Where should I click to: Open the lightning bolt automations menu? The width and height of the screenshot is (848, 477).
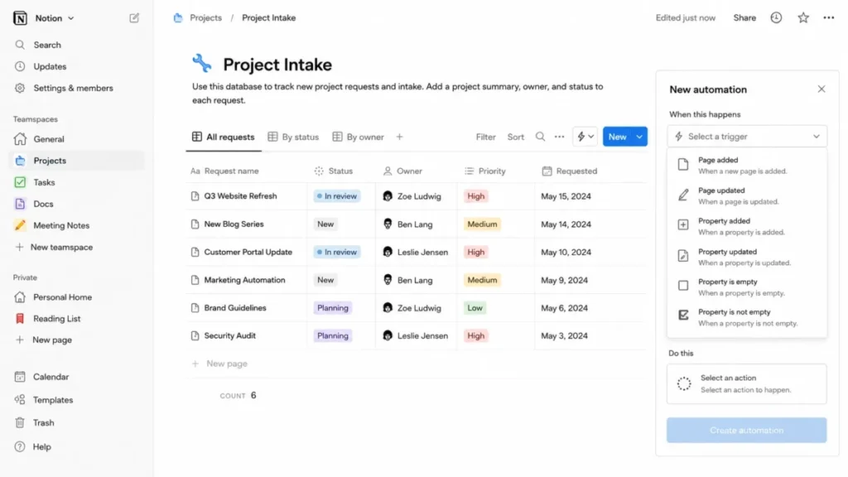pos(585,137)
